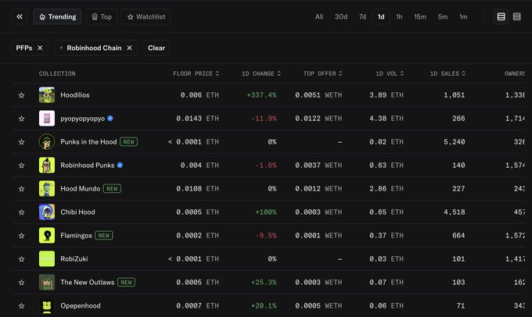Click pyopyopyopyo volume 4.38 ETH
532x317 pixels.
click(x=386, y=119)
